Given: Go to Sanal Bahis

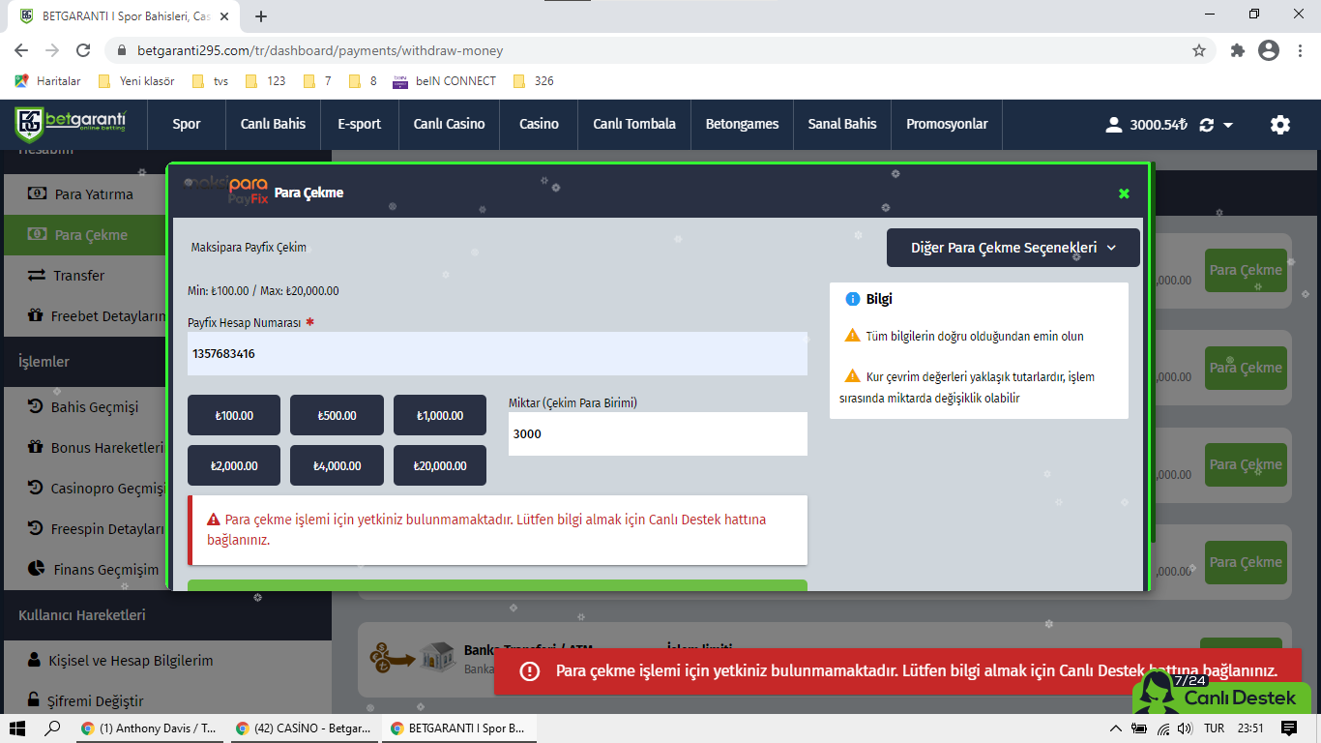Looking at the screenshot, I should click(842, 124).
